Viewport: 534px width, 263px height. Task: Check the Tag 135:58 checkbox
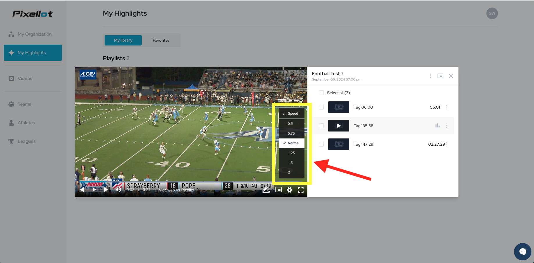[321, 126]
